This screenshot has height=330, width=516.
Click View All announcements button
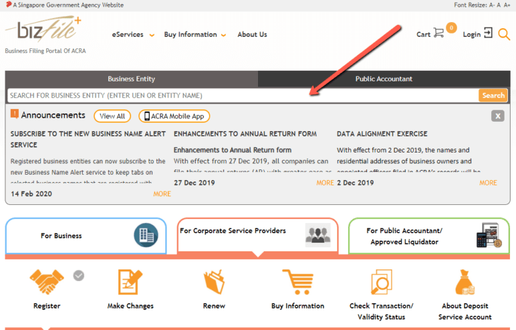click(x=112, y=116)
